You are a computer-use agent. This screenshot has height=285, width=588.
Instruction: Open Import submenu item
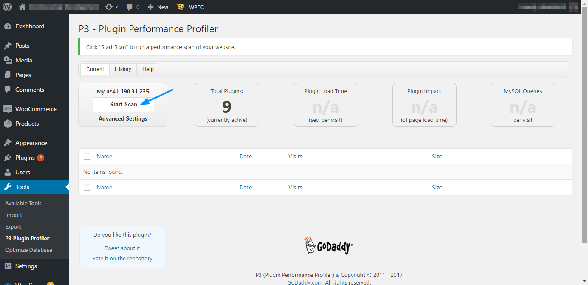tap(13, 215)
